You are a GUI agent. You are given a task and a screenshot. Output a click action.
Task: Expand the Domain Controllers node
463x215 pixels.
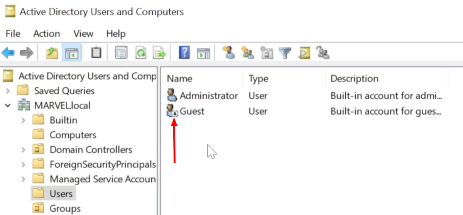tap(24, 150)
